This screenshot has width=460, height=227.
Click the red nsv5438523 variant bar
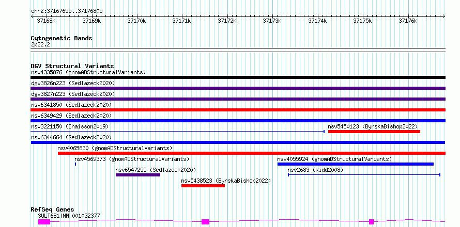coord(203,186)
